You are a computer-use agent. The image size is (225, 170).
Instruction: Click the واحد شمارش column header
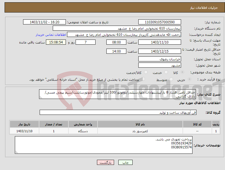(83, 124)
